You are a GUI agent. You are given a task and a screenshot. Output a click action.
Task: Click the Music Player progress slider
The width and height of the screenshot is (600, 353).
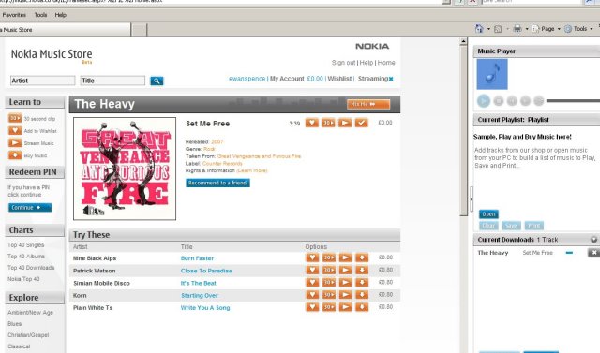pyautogui.click(x=573, y=101)
